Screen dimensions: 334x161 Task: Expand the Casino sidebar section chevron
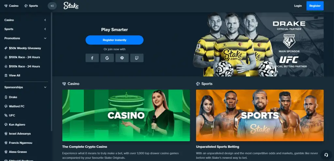tap(45, 20)
